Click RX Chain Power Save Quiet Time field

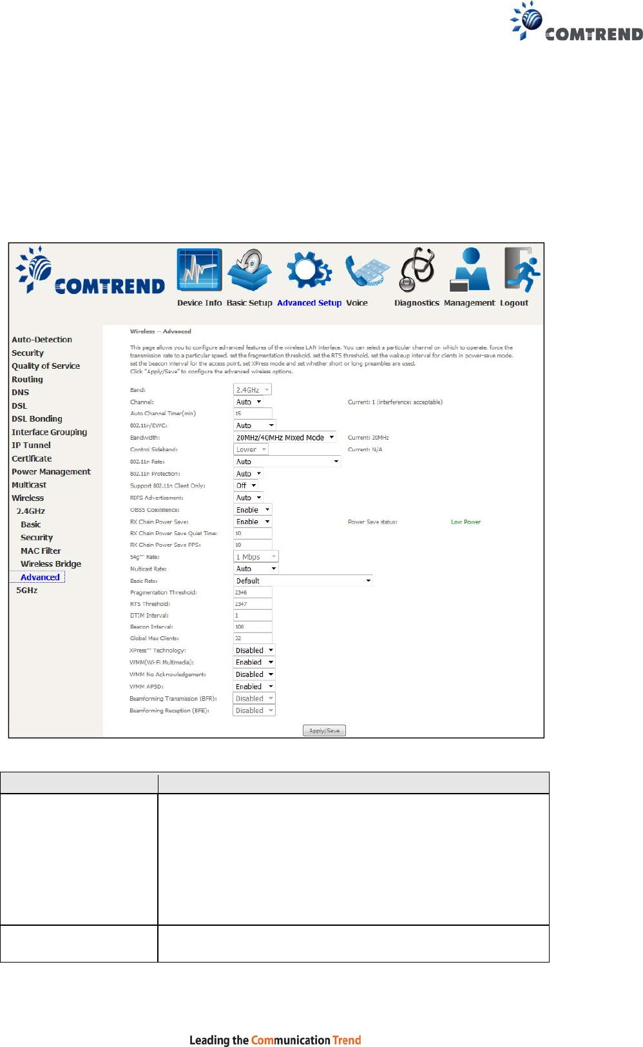pyautogui.click(x=253, y=534)
